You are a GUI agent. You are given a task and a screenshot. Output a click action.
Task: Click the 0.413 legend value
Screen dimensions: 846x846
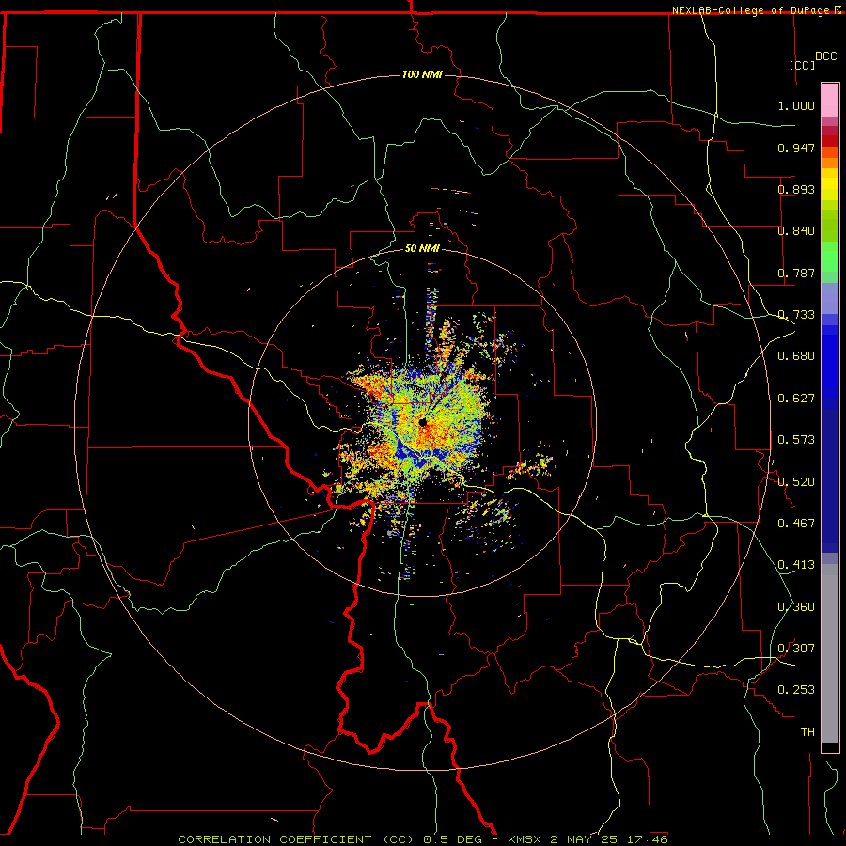pyautogui.click(x=796, y=565)
